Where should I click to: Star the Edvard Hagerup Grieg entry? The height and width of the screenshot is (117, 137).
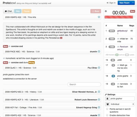coord(99,107)
